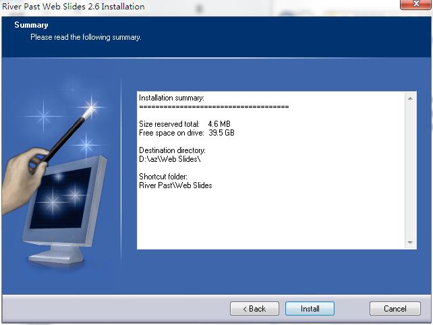This screenshot has height=325, width=433.
Task: Click the Install button
Action: [x=310, y=308]
